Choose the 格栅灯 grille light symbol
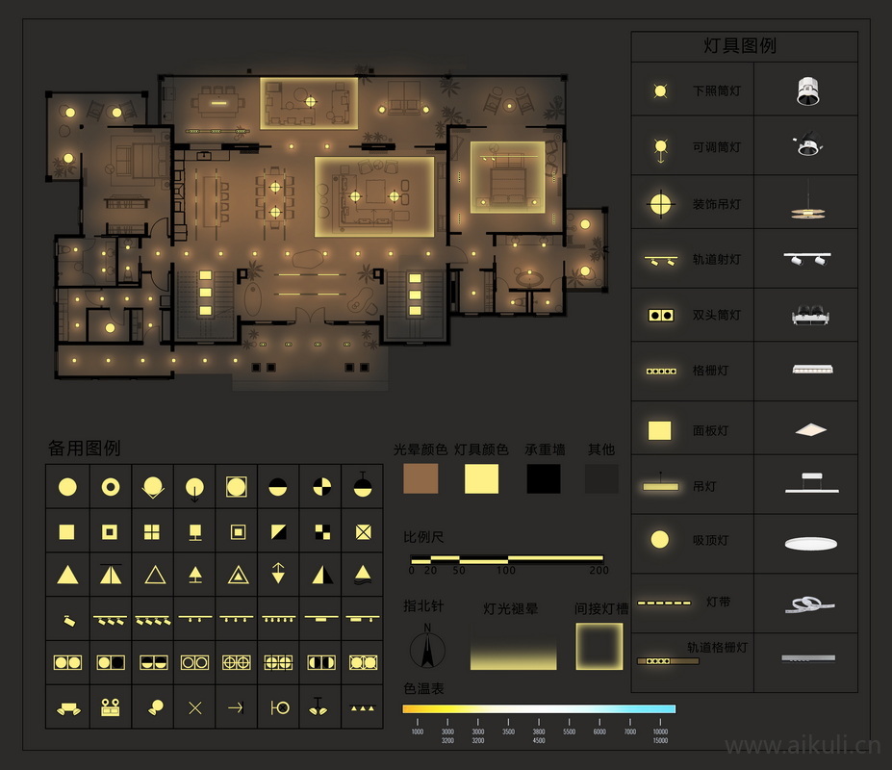892x770 pixels. click(x=661, y=372)
